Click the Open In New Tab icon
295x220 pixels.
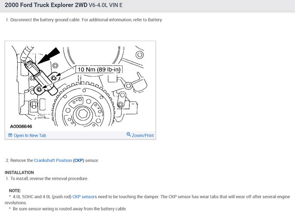click(10, 135)
